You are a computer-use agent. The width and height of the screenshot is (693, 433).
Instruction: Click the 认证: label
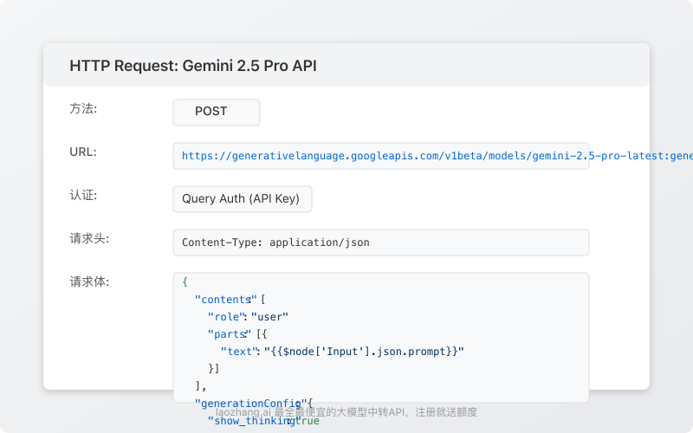83,196
